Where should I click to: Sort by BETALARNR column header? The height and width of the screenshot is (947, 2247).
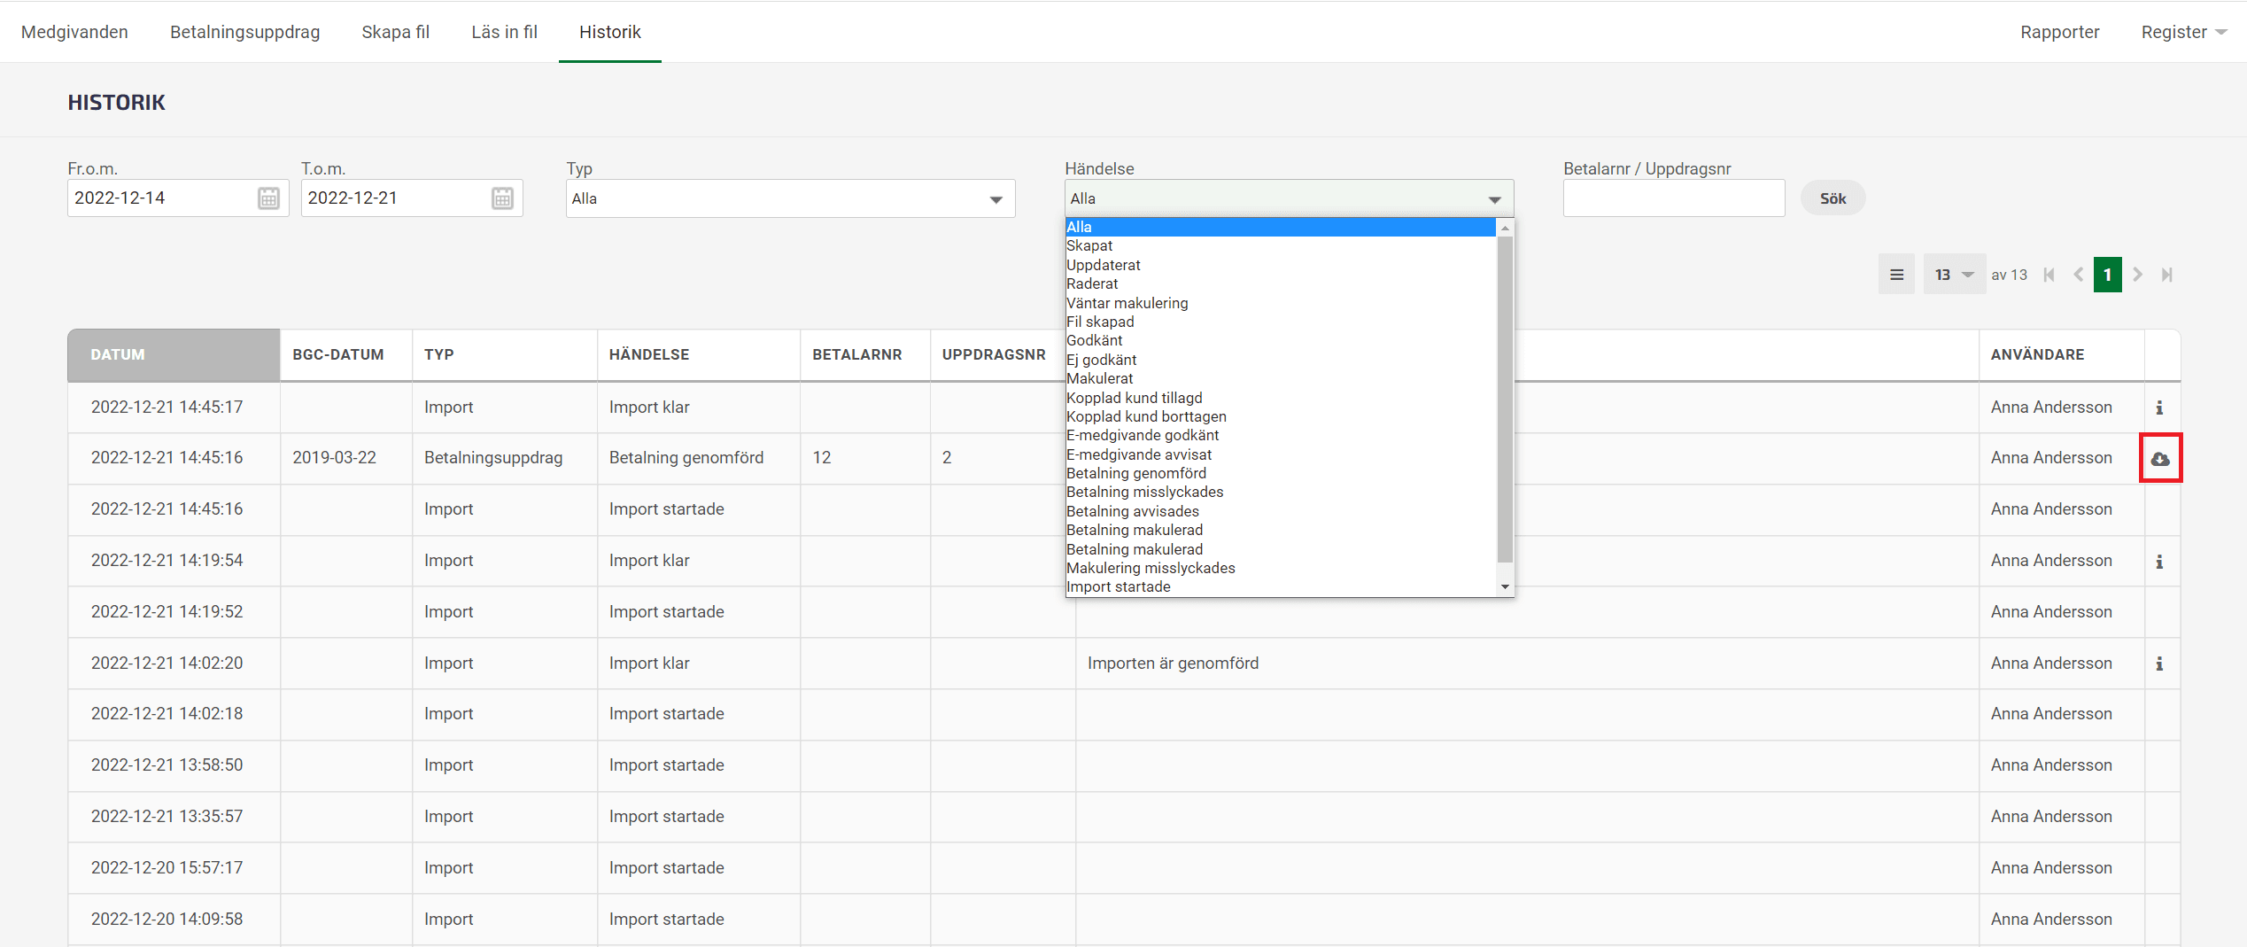(865, 354)
